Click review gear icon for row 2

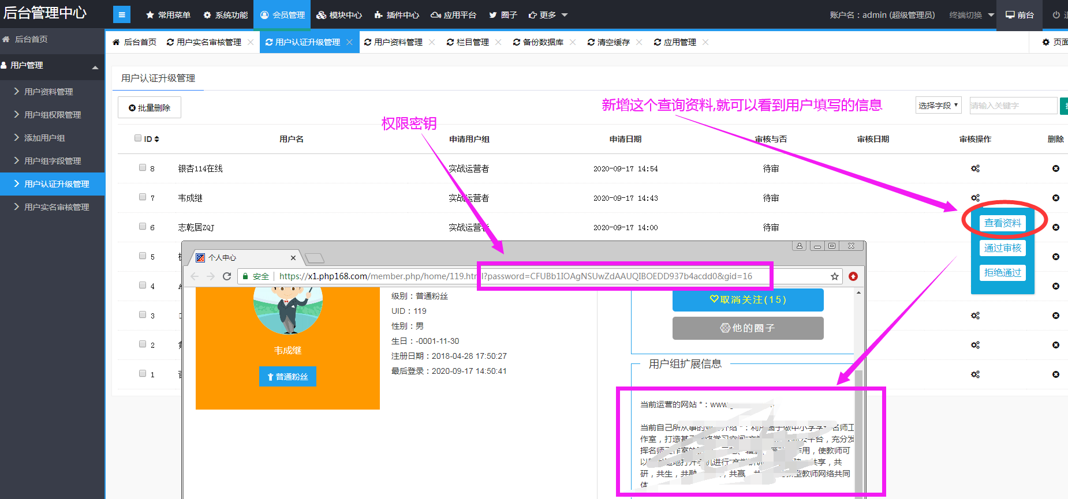point(975,345)
